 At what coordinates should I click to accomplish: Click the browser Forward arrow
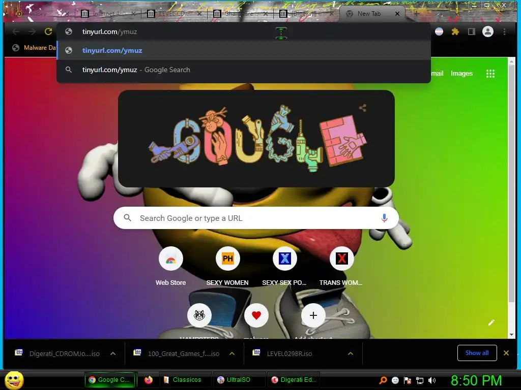(32, 31)
